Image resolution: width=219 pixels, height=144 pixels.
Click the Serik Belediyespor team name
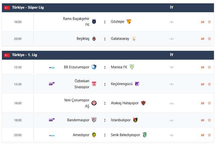pyautogui.click(x=125, y=135)
